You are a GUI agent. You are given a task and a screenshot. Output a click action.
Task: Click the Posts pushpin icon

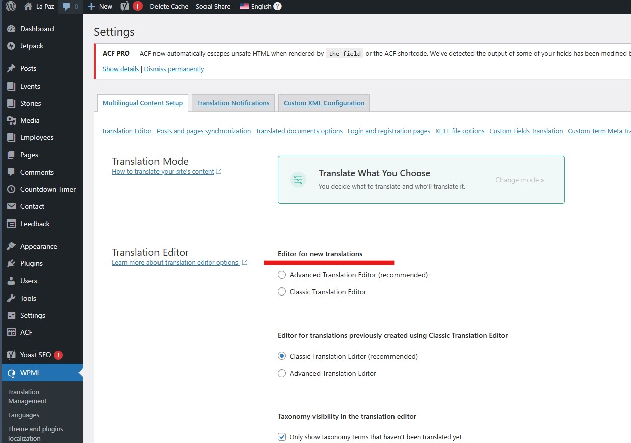pyautogui.click(x=11, y=69)
